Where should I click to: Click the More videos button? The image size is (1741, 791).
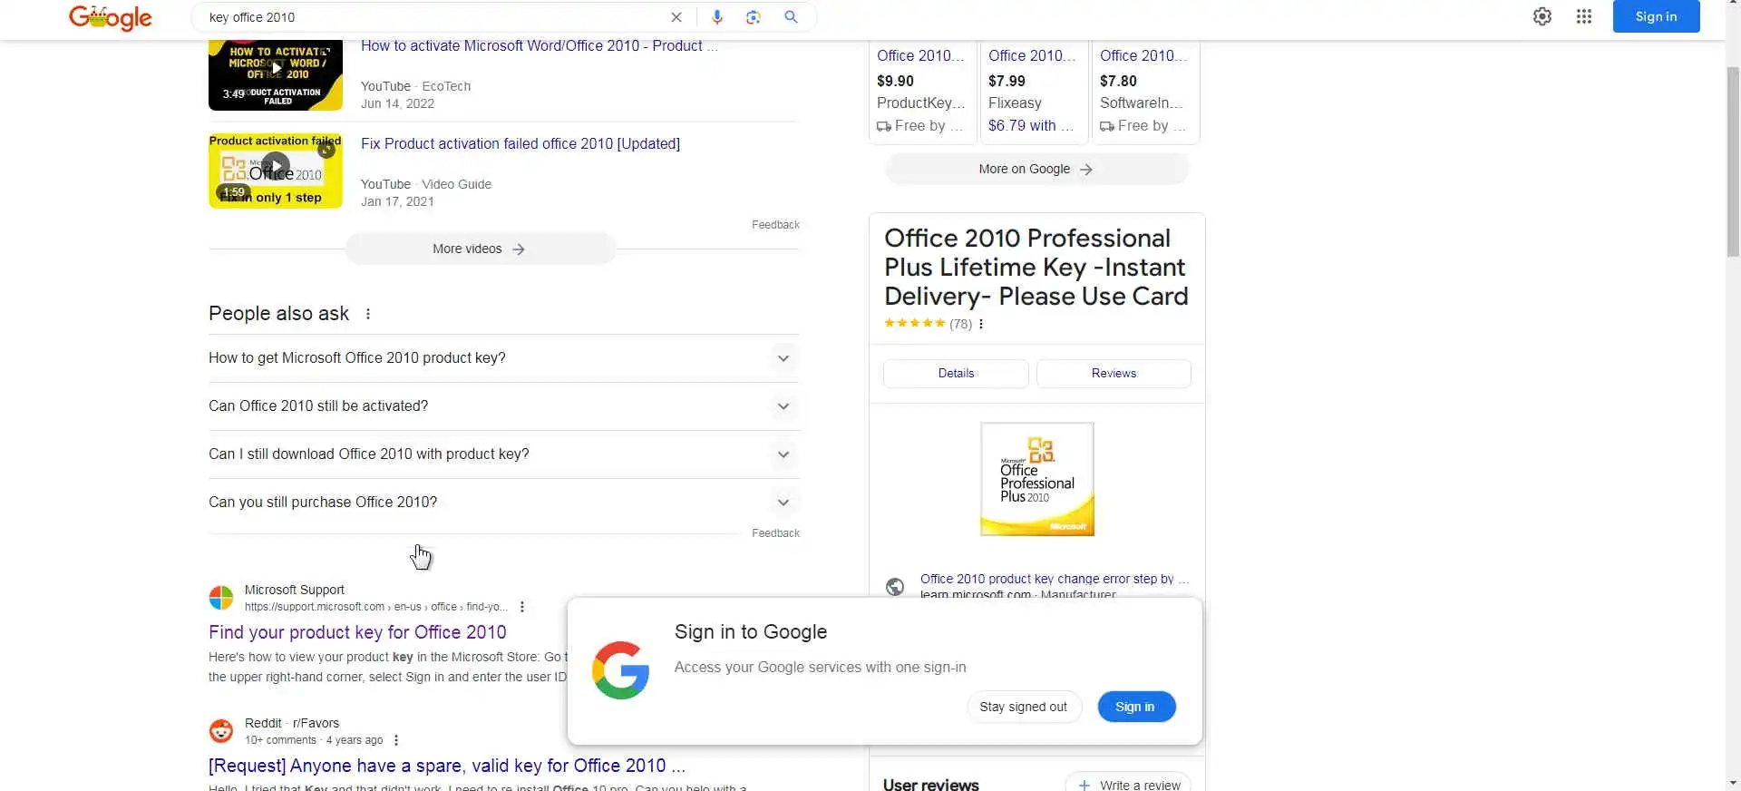[480, 249]
